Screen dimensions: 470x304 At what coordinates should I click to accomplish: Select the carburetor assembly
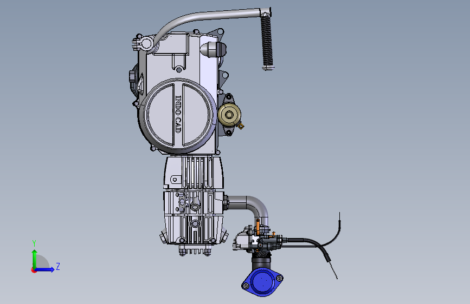coord(259,240)
